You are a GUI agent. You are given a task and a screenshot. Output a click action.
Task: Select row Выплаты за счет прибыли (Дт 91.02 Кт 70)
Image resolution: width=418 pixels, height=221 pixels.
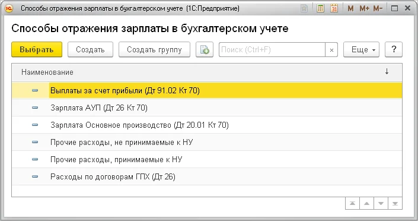[207, 90]
